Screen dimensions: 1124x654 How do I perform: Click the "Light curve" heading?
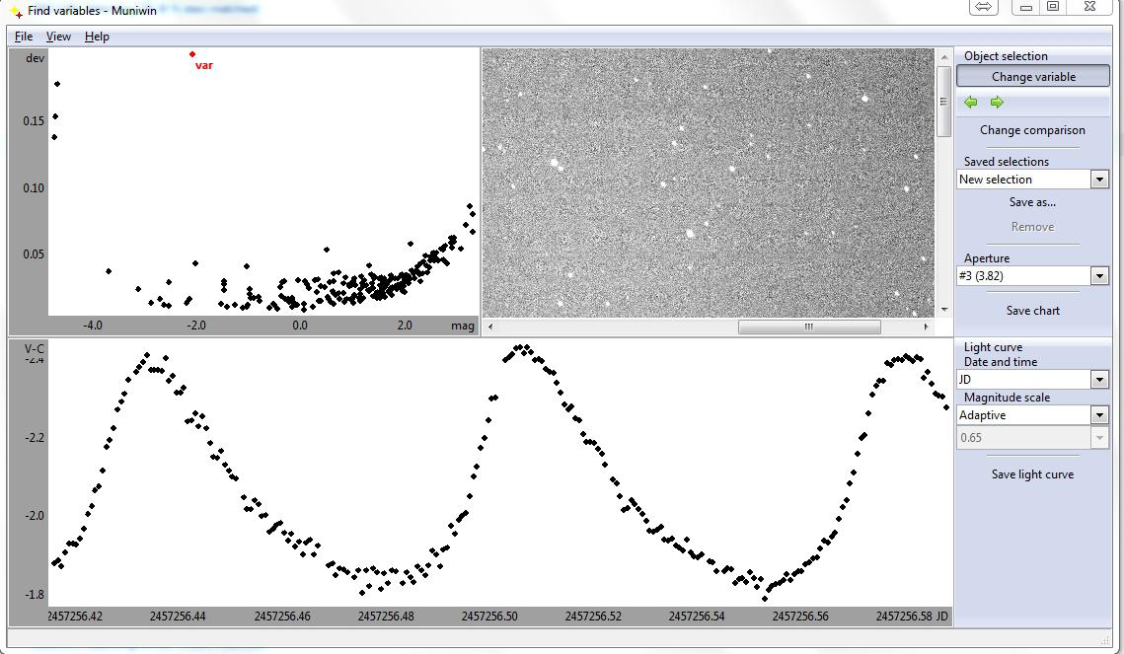993,346
